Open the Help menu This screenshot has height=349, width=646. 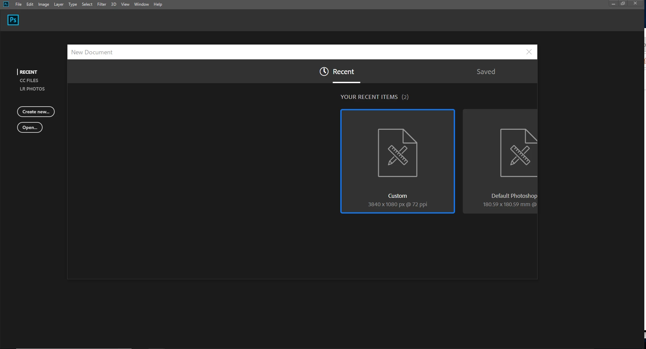(x=158, y=4)
